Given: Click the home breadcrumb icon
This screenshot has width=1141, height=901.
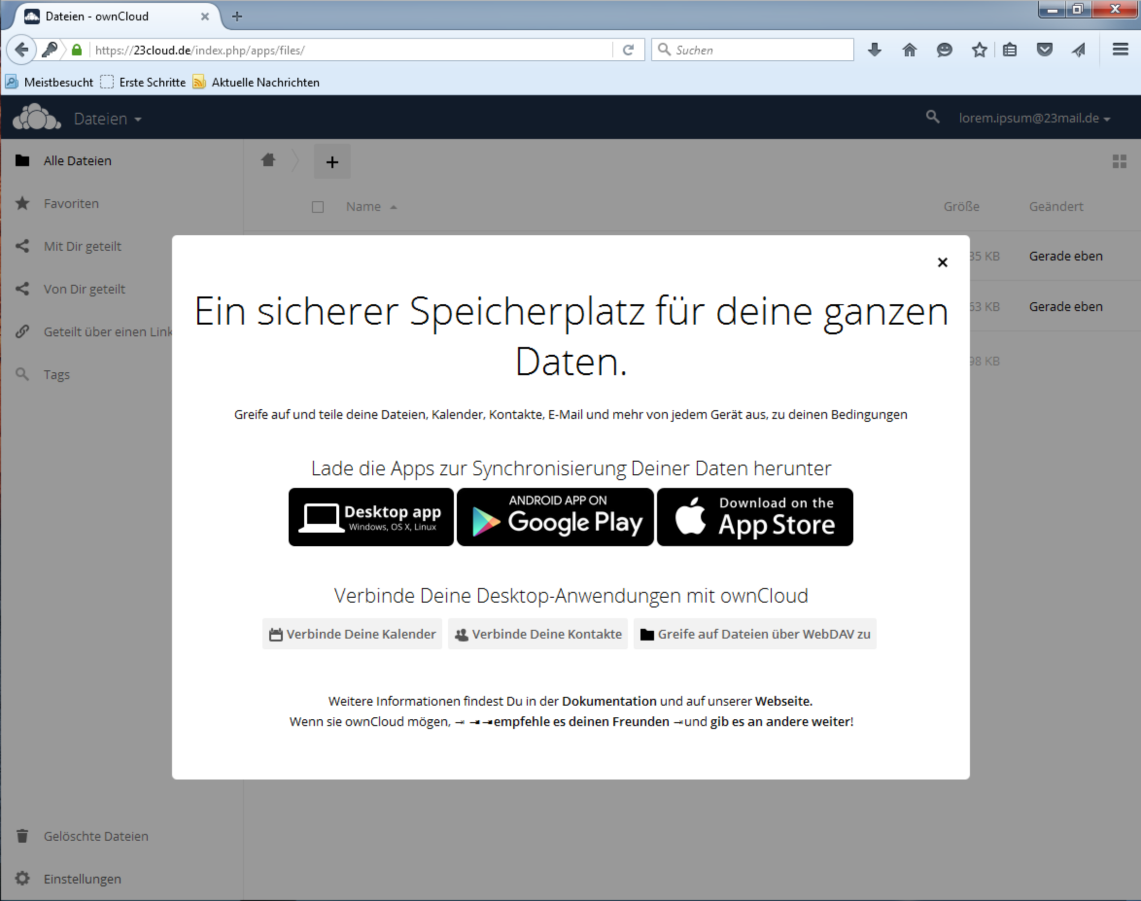Looking at the screenshot, I should (269, 160).
